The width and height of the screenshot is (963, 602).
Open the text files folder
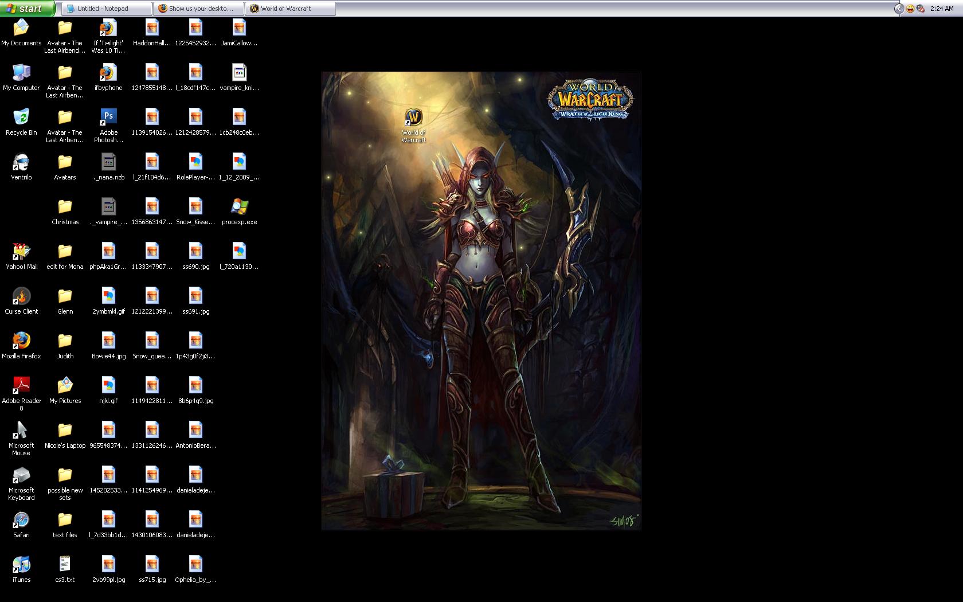click(x=65, y=525)
